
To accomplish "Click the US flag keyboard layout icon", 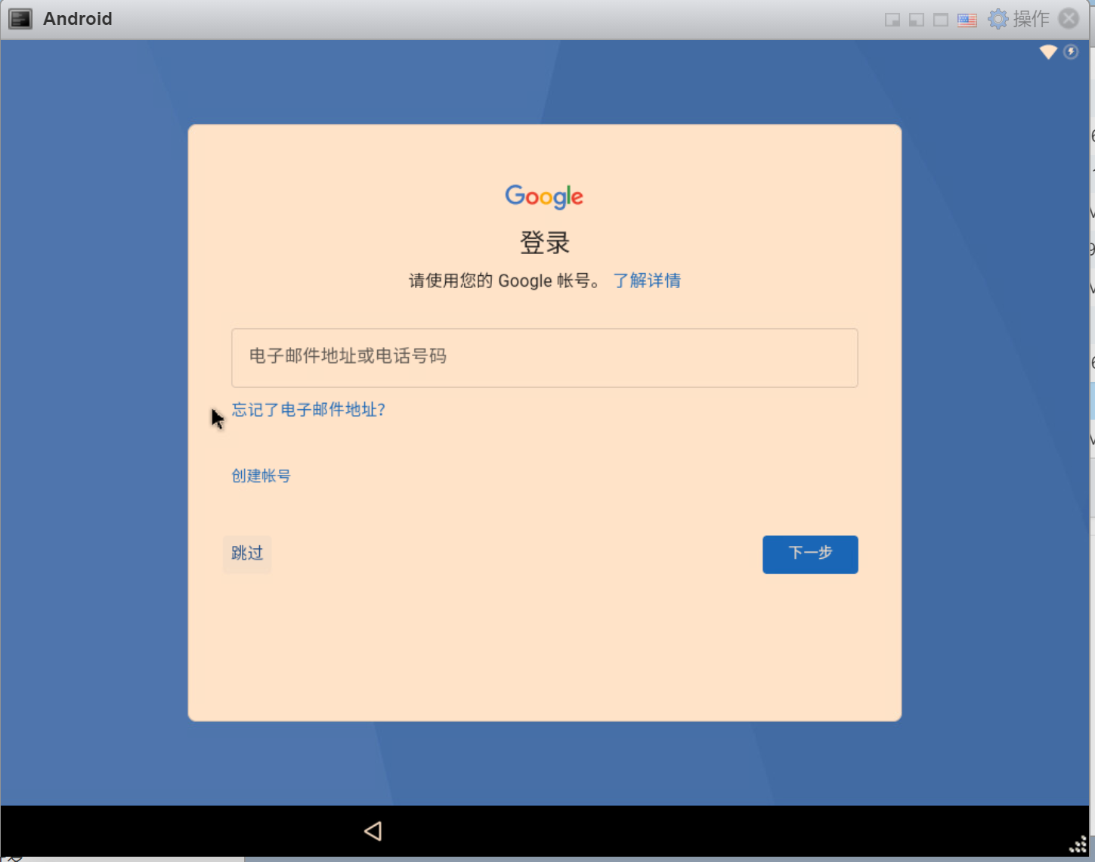I will [x=967, y=20].
